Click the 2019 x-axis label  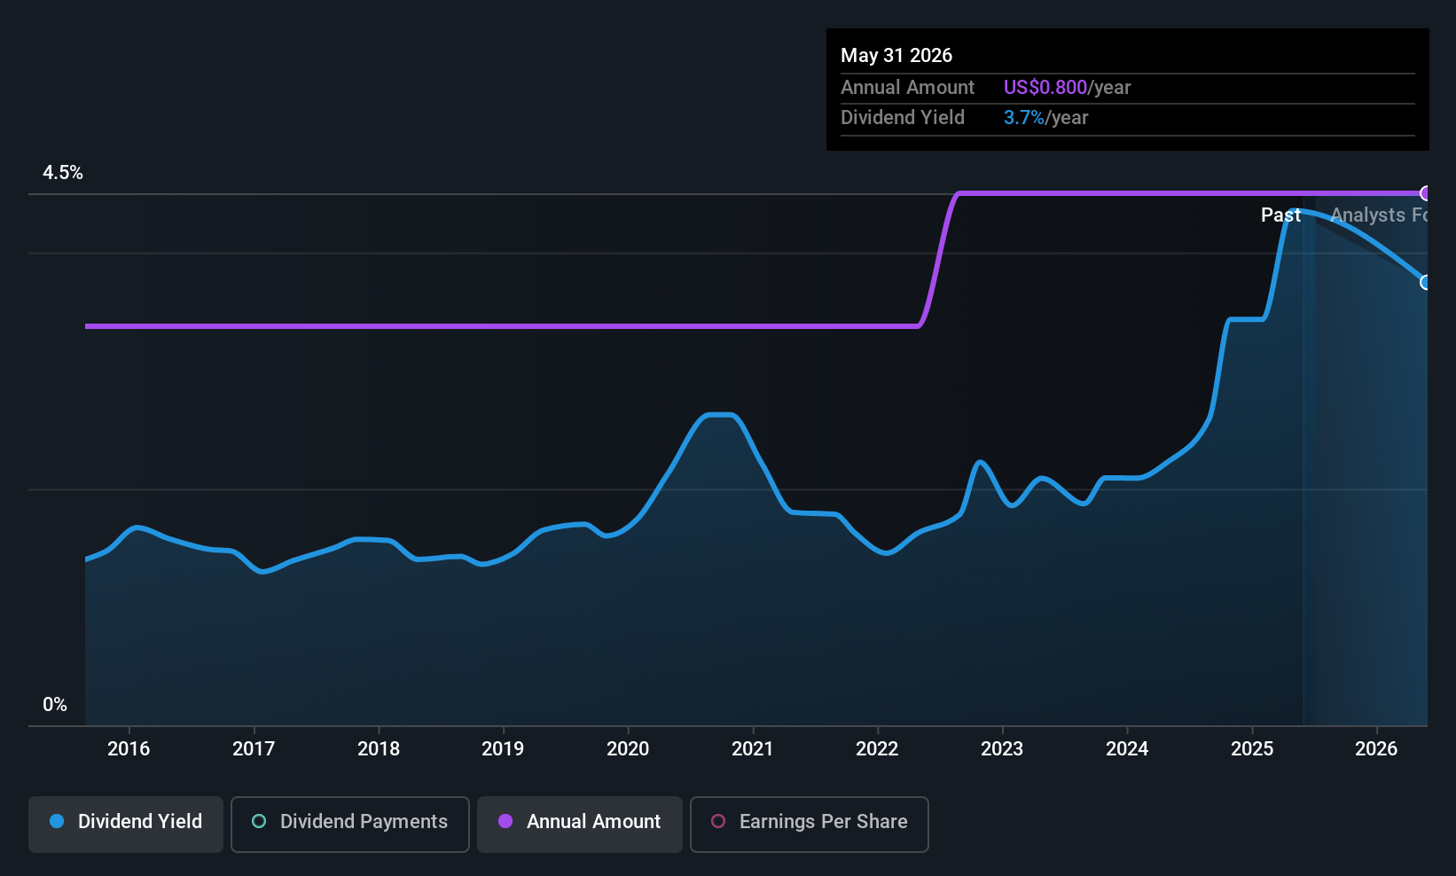503,749
